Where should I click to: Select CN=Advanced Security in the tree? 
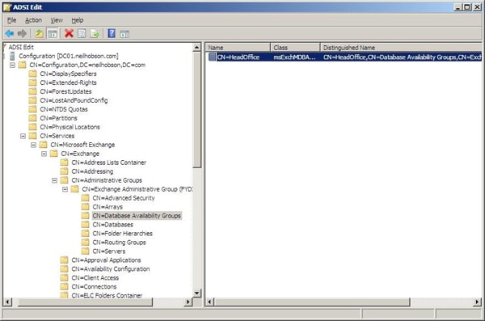point(124,198)
